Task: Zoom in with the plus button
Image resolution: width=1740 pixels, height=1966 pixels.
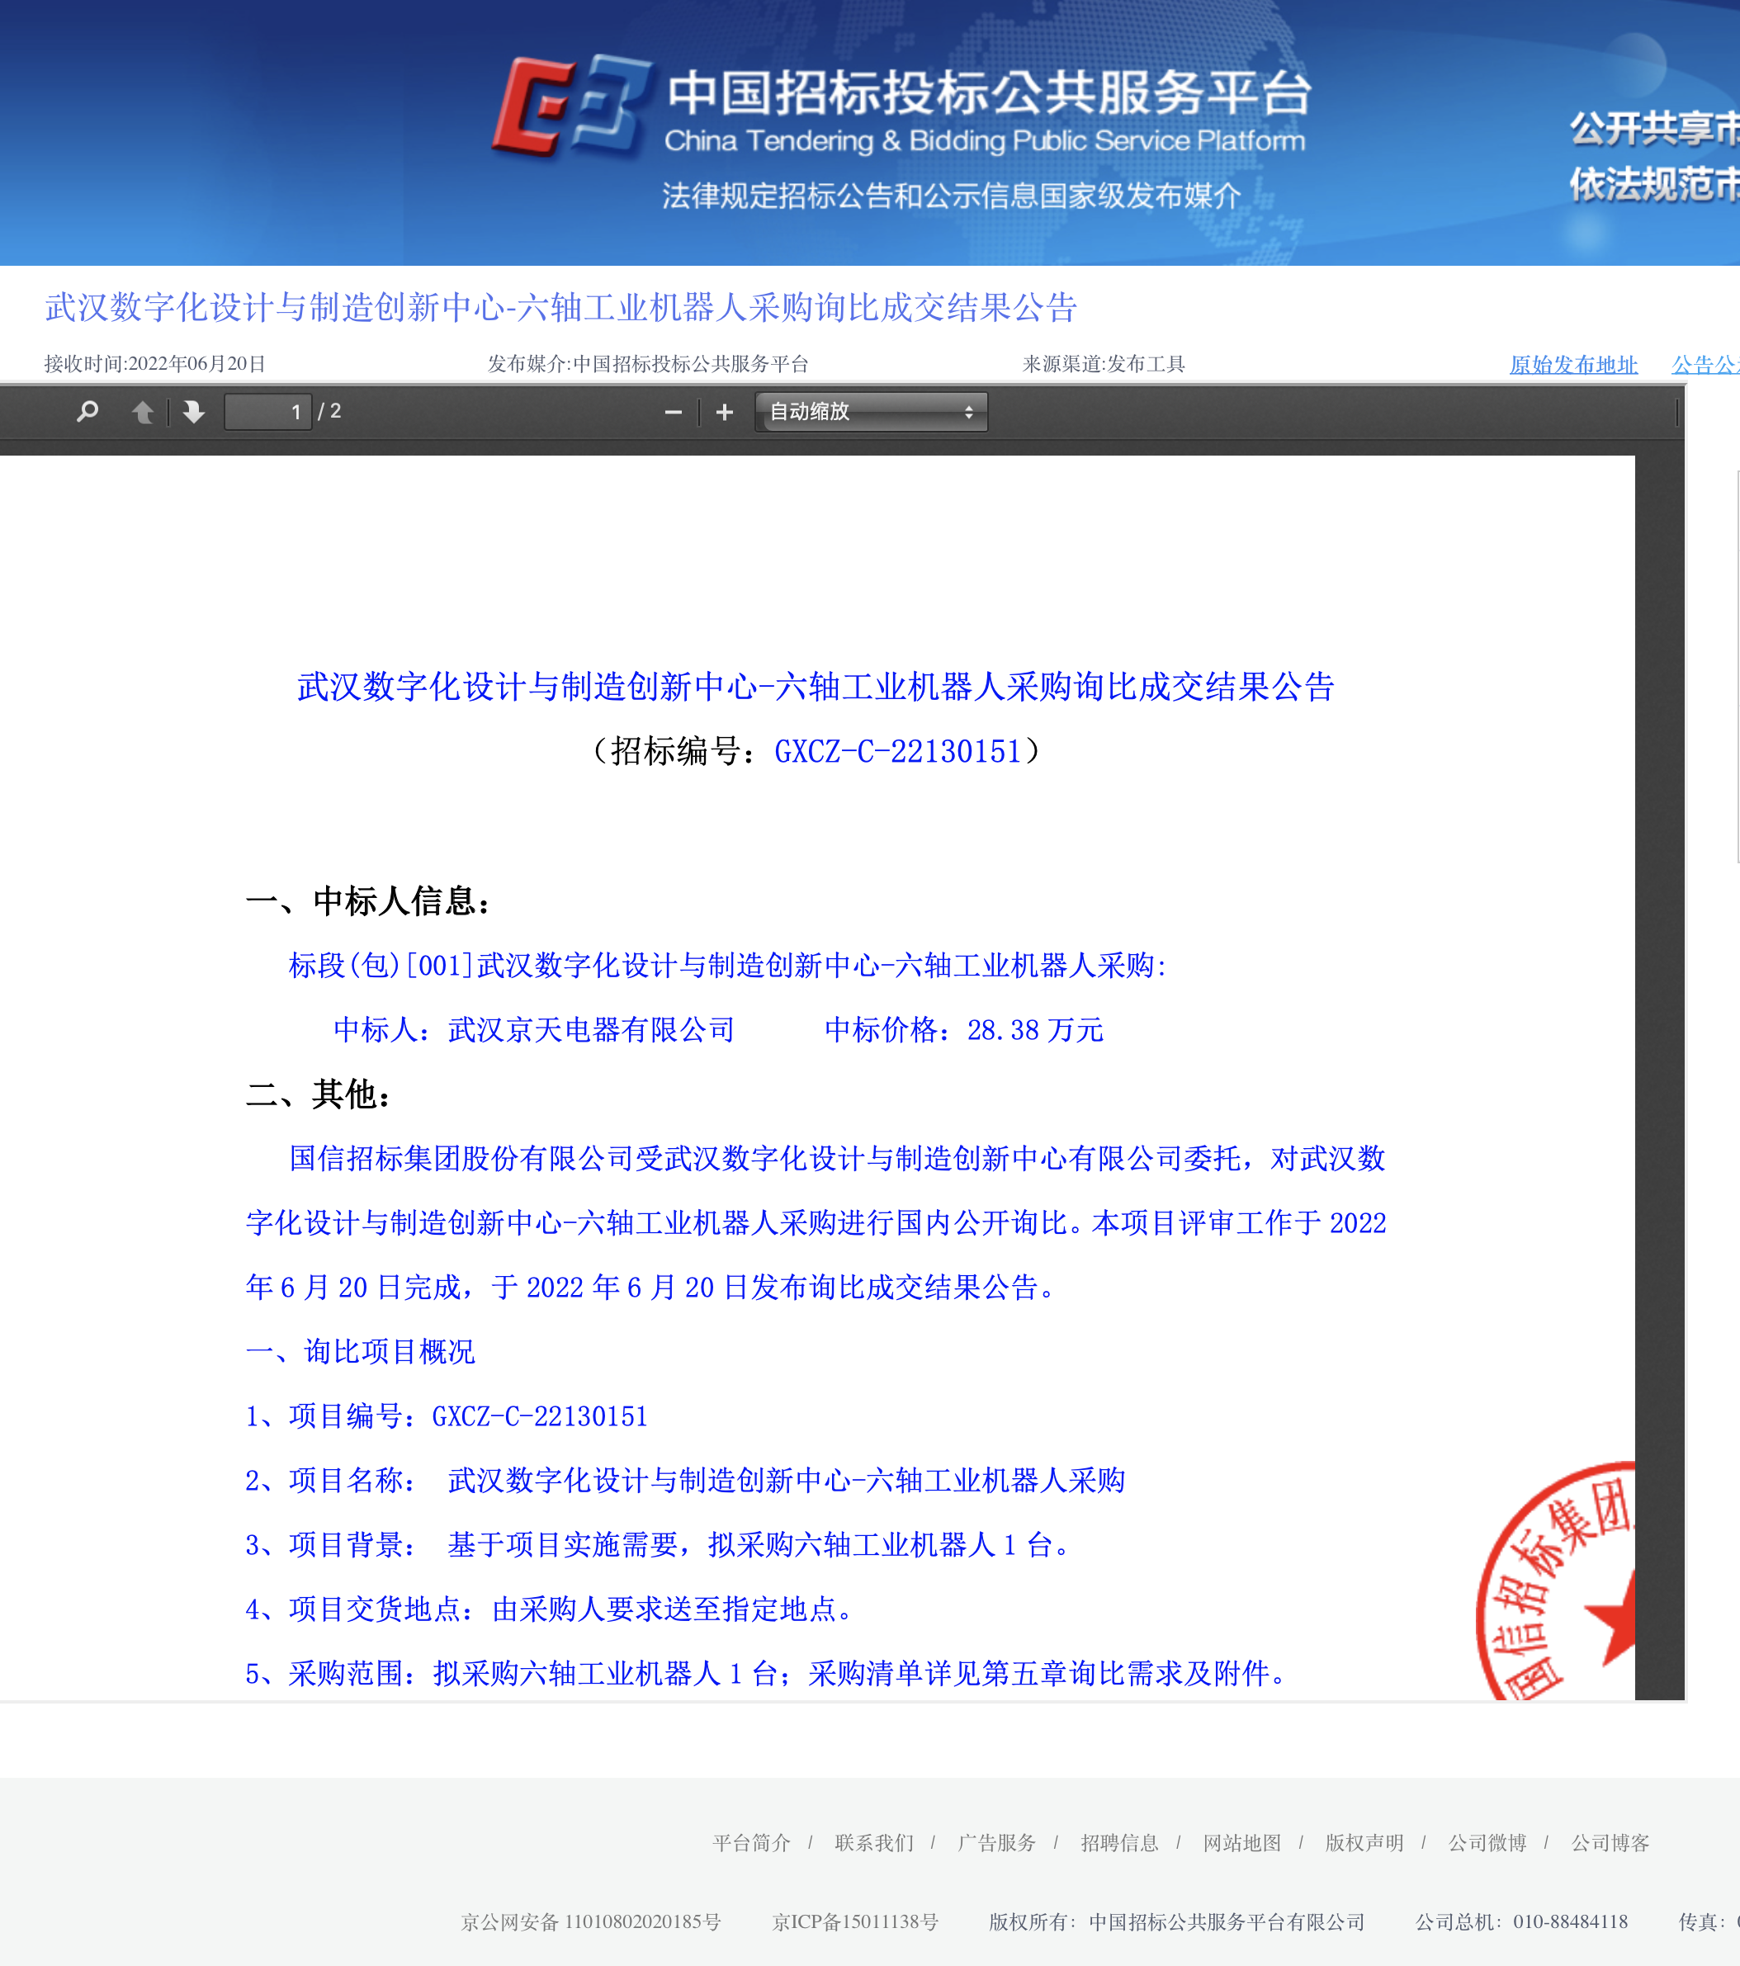Action: coord(724,412)
